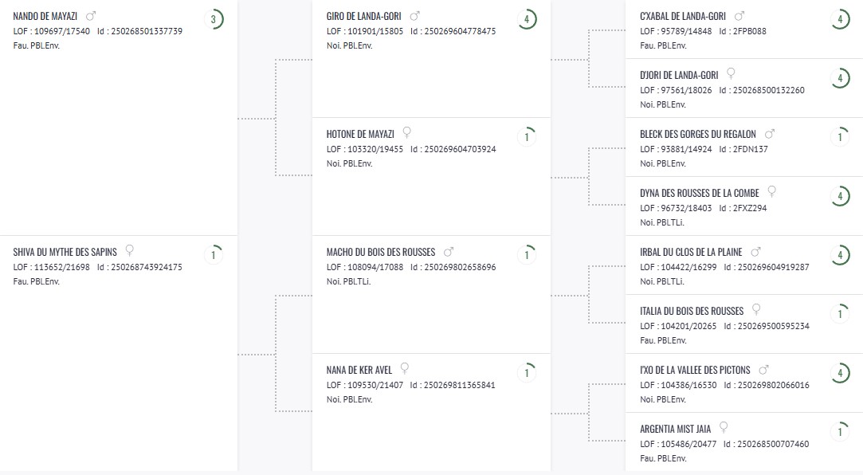The height and width of the screenshot is (475, 863).
Task: Click the rating 4 badge for I'Xo de la Vallee des Pictons
Action: click(x=839, y=374)
